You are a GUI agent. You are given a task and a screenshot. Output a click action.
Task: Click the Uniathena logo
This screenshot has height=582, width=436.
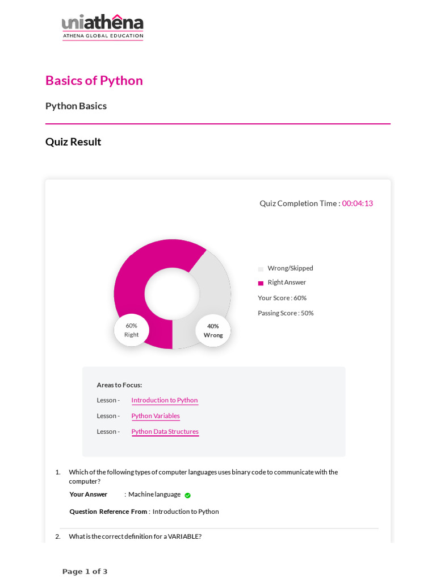tap(103, 27)
